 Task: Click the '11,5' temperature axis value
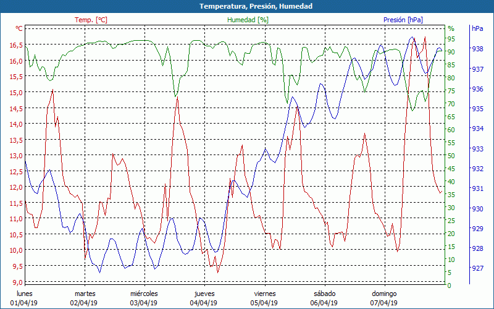point(16,203)
